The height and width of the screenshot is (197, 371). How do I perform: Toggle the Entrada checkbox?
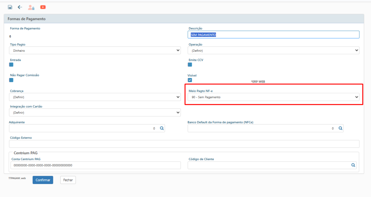pyautogui.click(x=11, y=65)
